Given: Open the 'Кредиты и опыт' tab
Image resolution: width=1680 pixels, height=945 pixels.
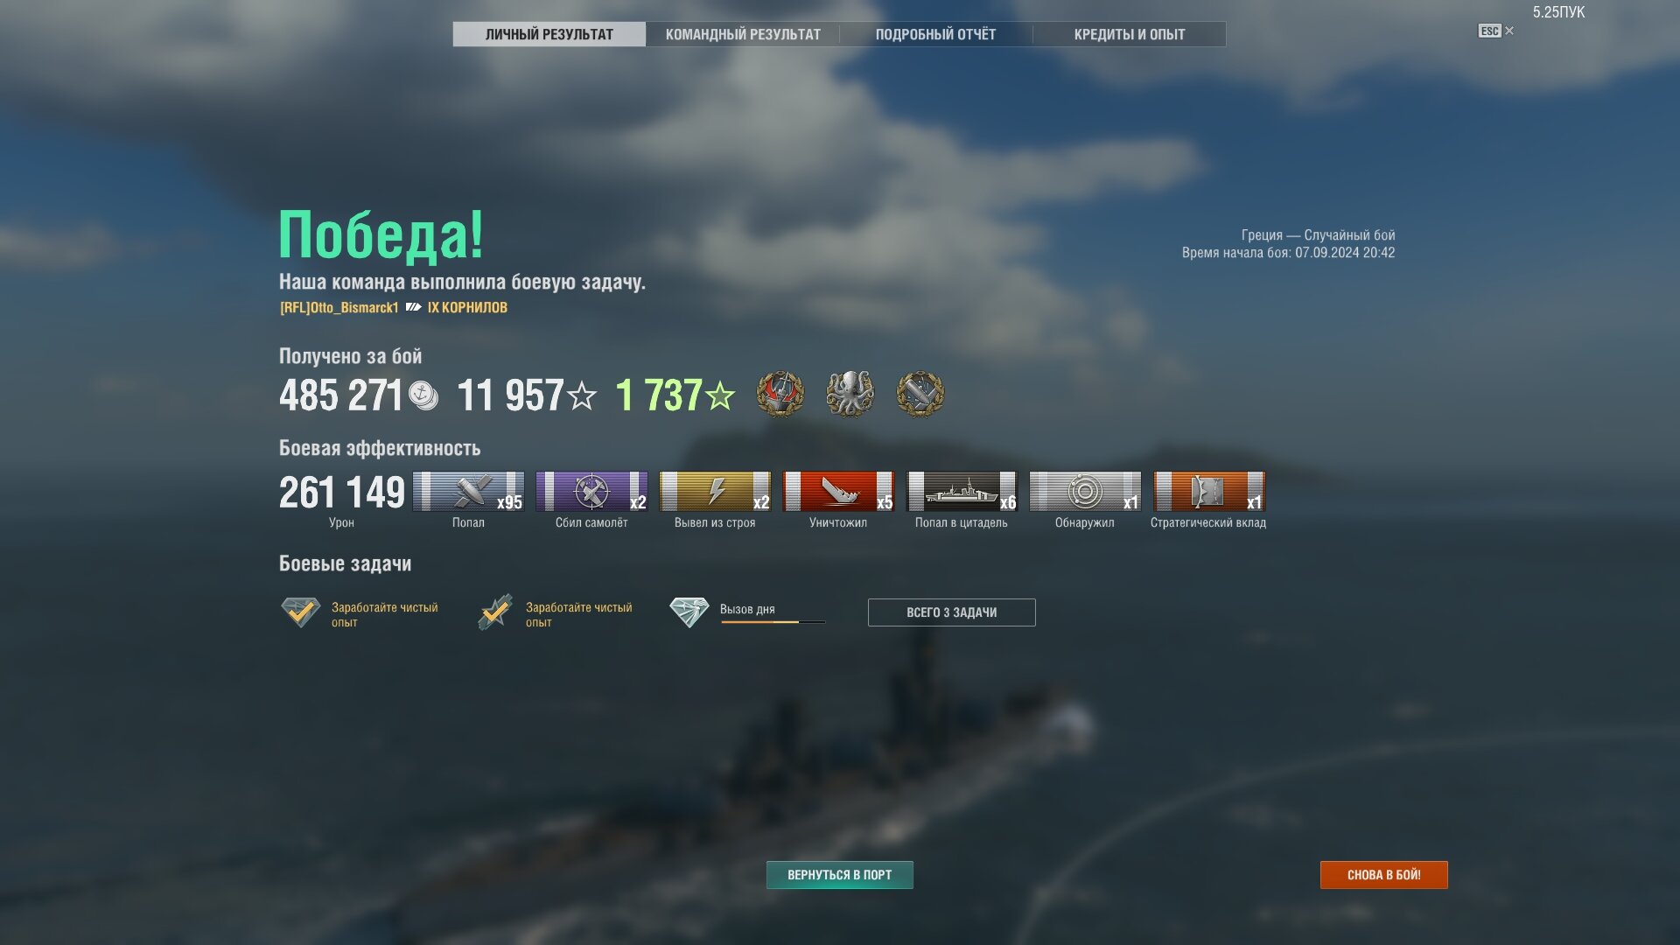Looking at the screenshot, I should [1130, 34].
